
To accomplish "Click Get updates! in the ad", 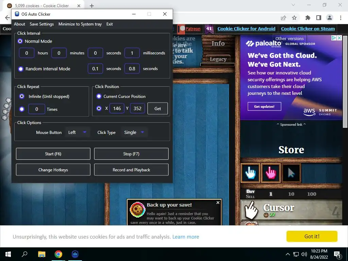I will tap(264, 106).
